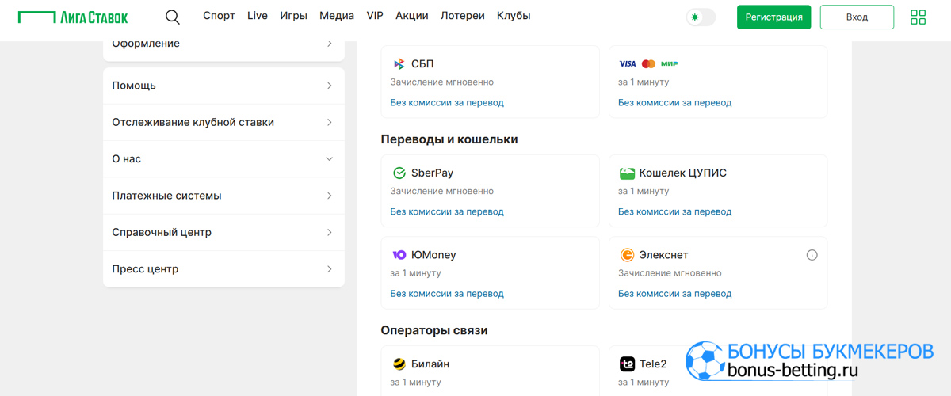The image size is (951, 396).
Task: Click the Tele2 title text
Action: click(x=653, y=364)
